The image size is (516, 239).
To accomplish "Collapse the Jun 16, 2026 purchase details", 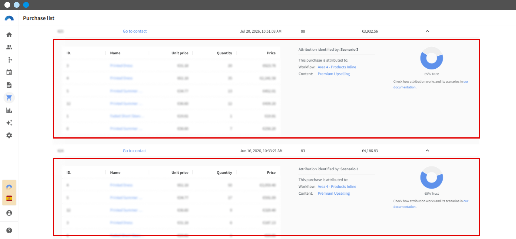I will (427, 151).
